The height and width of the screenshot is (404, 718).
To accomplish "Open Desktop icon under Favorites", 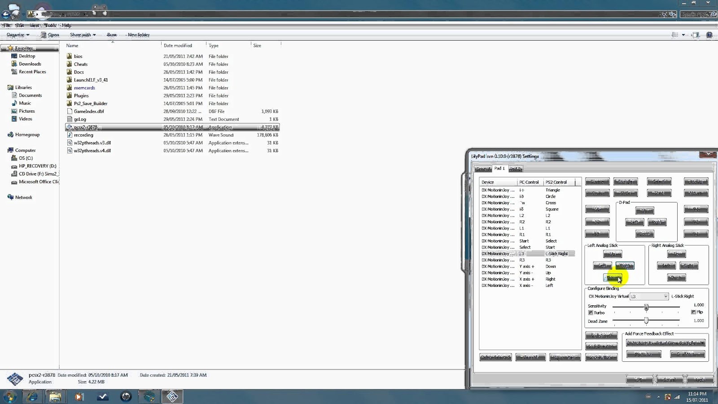I will coord(14,56).
